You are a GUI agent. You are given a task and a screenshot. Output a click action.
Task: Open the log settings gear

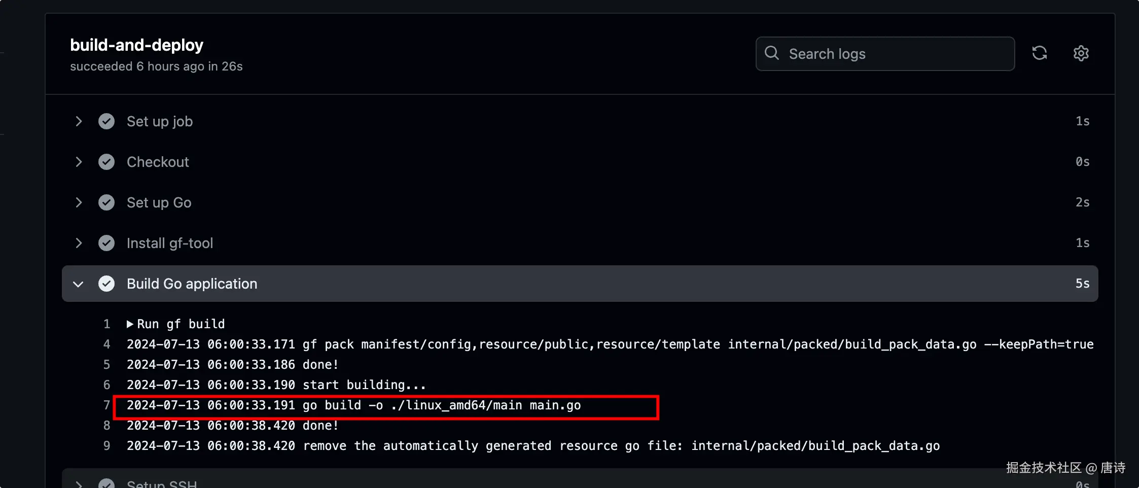(1081, 53)
